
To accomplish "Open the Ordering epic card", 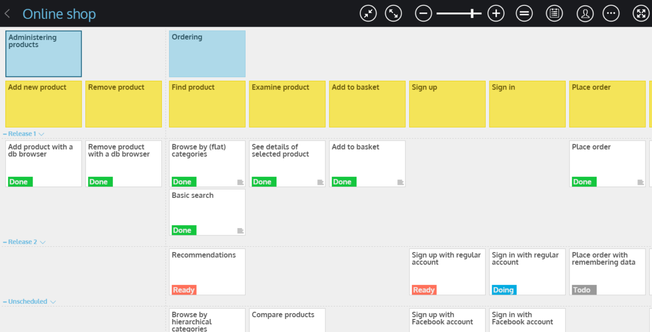I will pyautogui.click(x=207, y=53).
